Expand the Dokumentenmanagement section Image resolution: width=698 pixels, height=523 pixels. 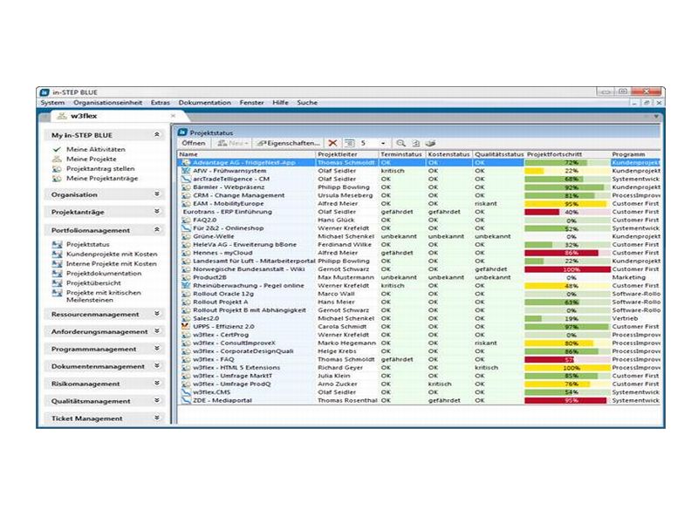[157, 366]
